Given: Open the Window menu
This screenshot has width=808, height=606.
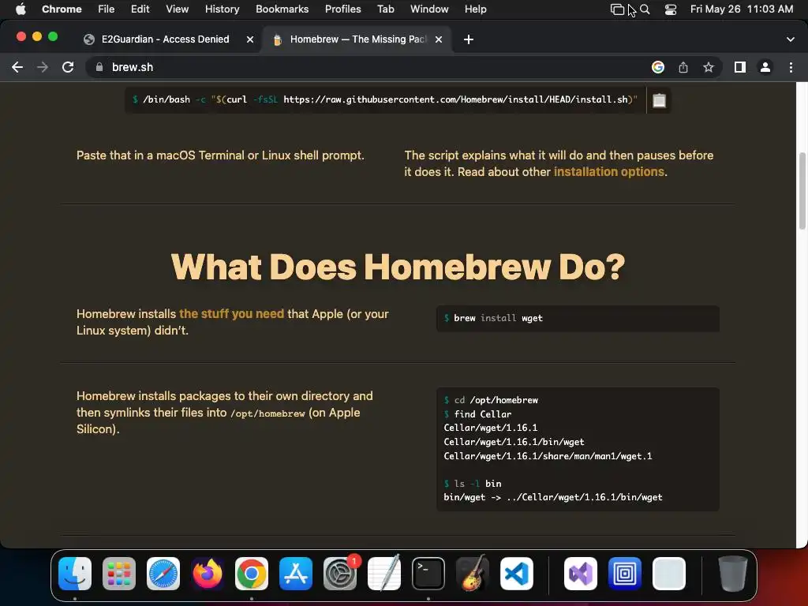Looking at the screenshot, I should 429,9.
